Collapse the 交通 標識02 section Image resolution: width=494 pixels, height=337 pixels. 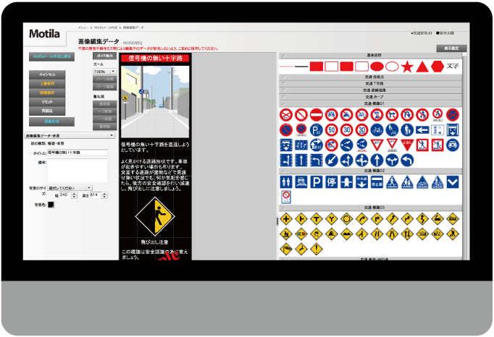(x=370, y=171)
